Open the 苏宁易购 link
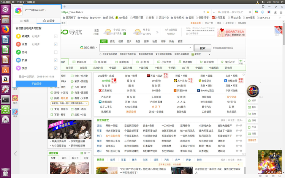The height and width of the screenshot is (178, 285). click(x=180, y=81)
